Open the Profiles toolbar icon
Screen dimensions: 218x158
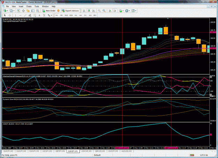11,11
